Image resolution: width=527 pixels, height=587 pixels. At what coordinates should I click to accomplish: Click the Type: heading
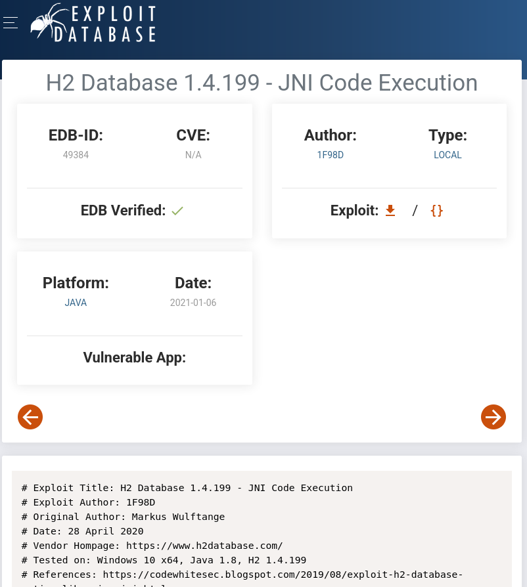pos(447,135)
